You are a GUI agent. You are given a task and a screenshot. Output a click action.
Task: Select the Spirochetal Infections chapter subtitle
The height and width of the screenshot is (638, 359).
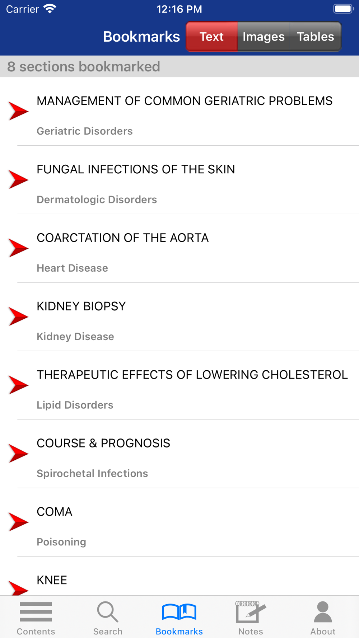tap(92, 473)
